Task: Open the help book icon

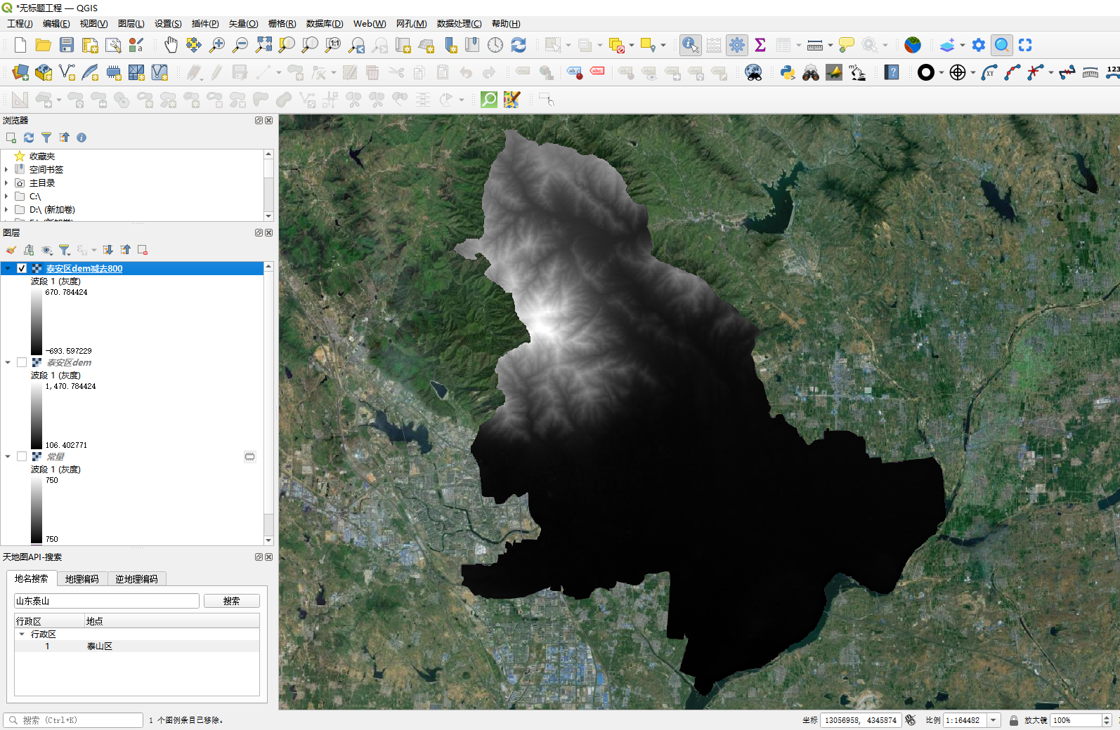Action: 892,72
